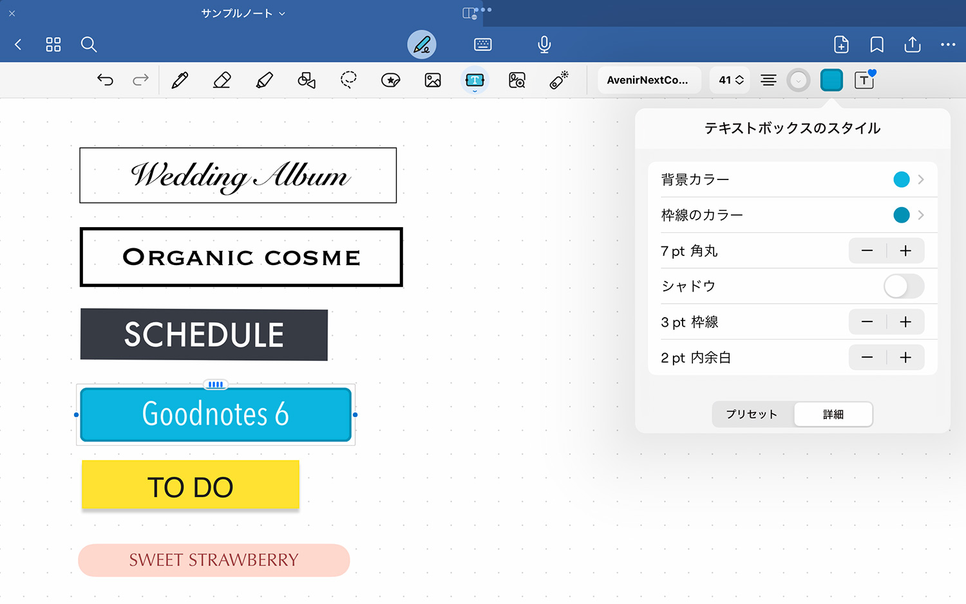Open the more options ellipsis

pyautogui.click(x=948, y=44)
